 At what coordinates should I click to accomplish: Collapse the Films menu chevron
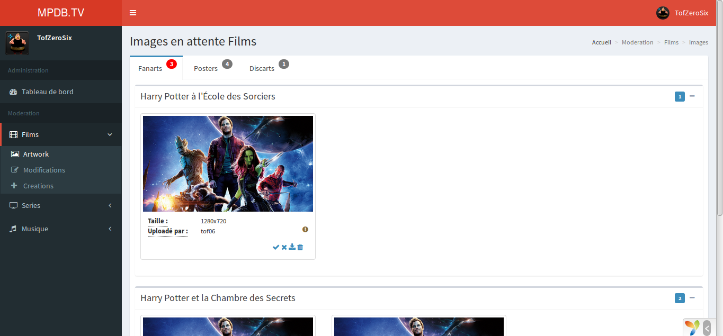[x=110, y=134]
